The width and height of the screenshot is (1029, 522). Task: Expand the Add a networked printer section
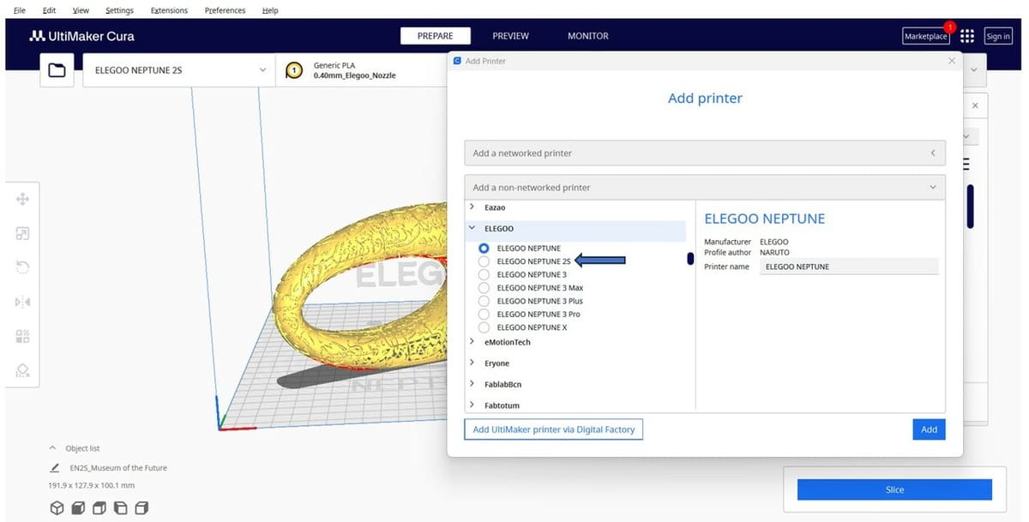704,153
